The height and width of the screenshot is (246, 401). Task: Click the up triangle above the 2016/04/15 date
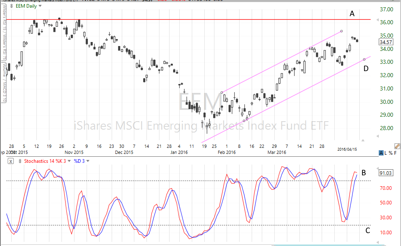[363, 140]
